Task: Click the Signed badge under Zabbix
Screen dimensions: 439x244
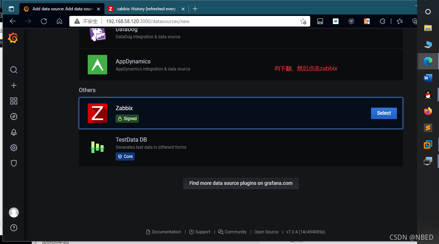Action: (127, 119)
